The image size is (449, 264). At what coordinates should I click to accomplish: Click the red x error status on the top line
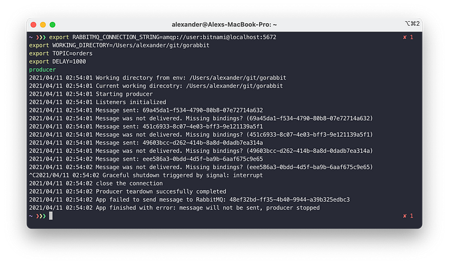408,37
